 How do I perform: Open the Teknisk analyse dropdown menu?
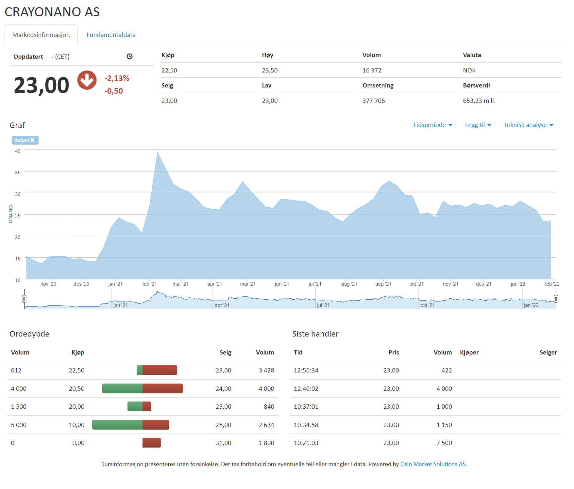[528, 125]
